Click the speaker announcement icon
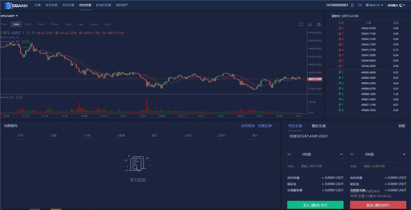This screenshot has height=210, width=411. (360, 5)
